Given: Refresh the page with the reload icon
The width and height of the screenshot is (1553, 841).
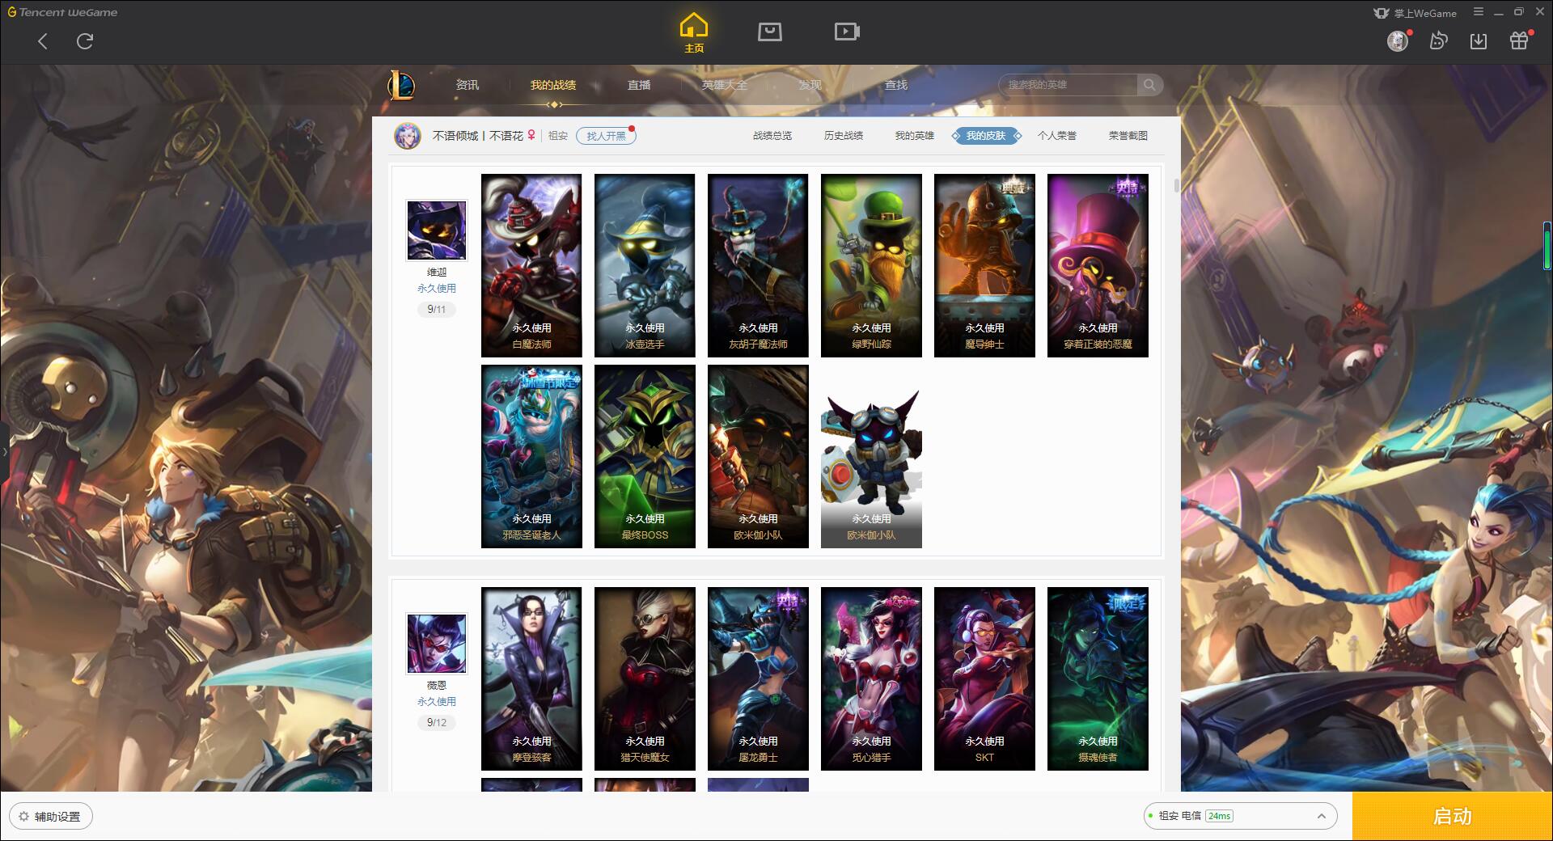Looking at the screenshot, I should [x=85, y=41].
